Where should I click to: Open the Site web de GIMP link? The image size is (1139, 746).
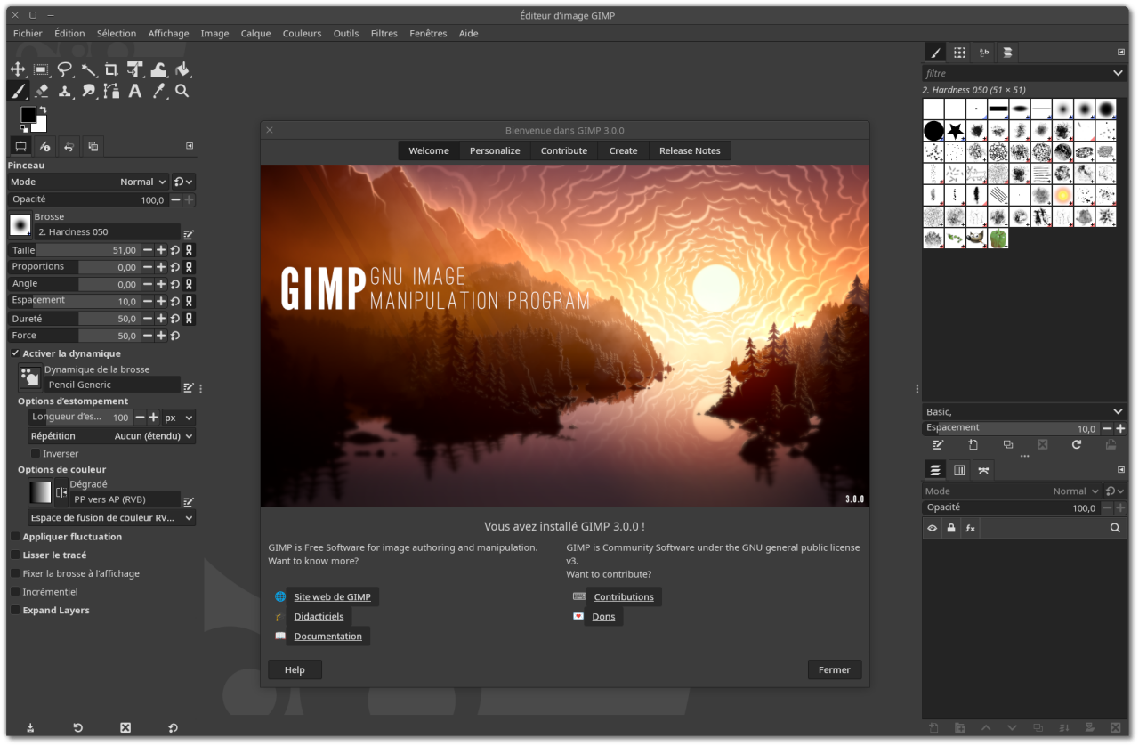[x=332, y=597]
